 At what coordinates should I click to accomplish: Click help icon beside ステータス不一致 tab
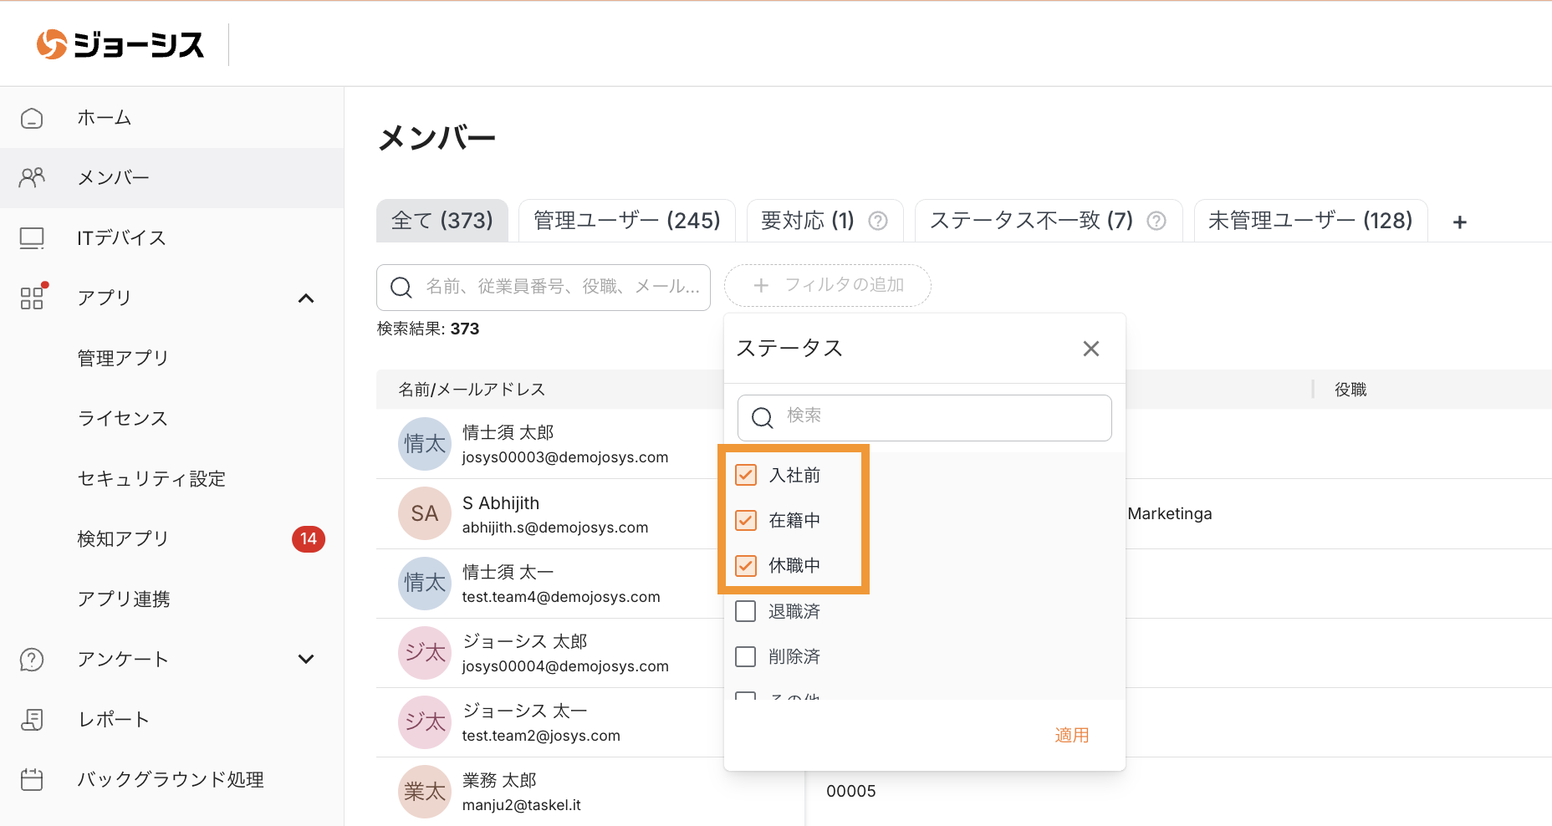click(x=1156, y=221)
